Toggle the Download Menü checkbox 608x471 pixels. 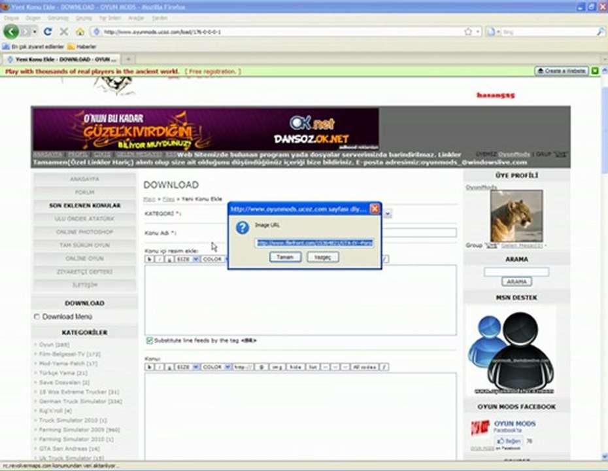(37, 317)
